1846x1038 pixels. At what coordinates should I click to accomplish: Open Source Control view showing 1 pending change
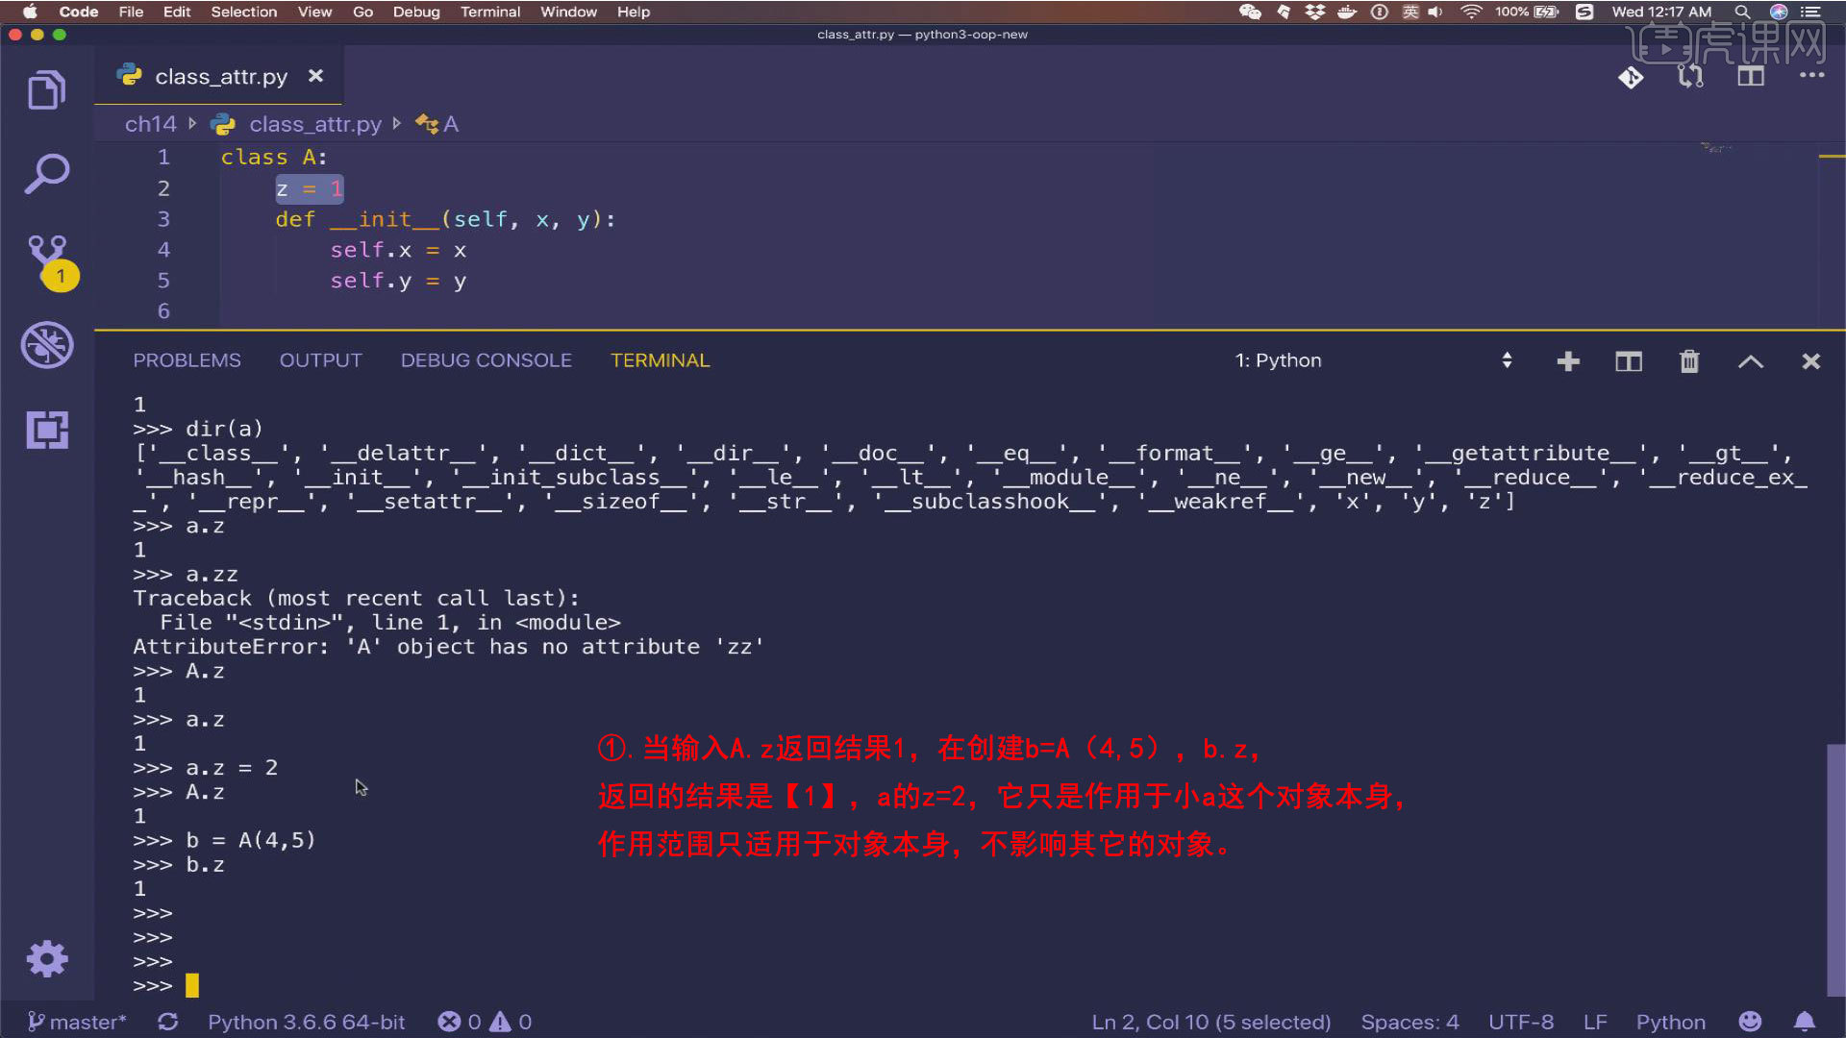coord(47,258)
